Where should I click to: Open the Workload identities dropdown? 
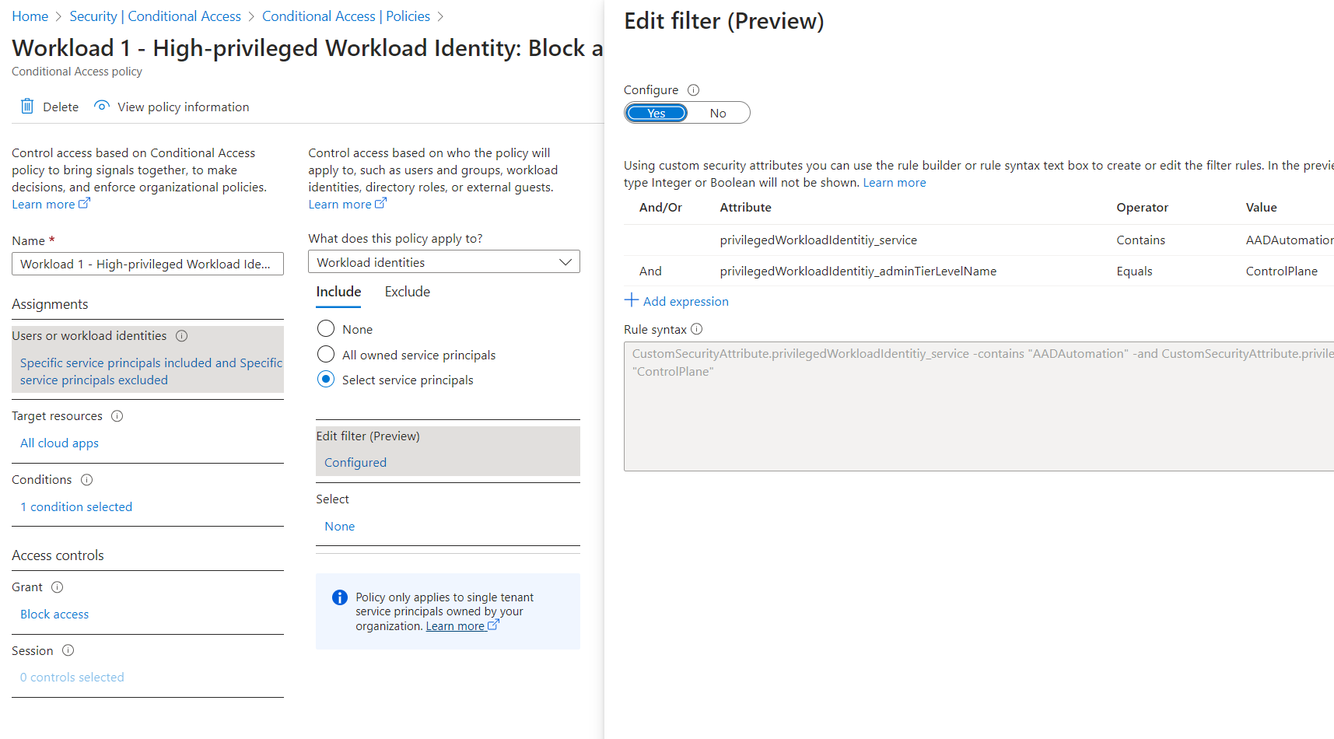coord(444,262)
